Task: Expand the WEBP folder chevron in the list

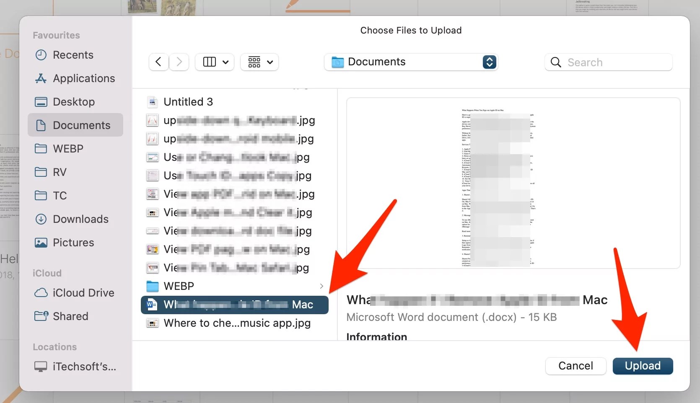Action: pos(321,286)
